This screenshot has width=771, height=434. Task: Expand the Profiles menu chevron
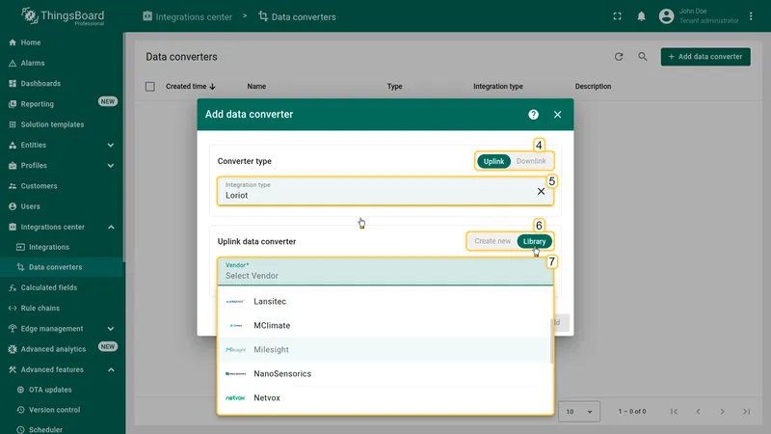tap(111, 165)
